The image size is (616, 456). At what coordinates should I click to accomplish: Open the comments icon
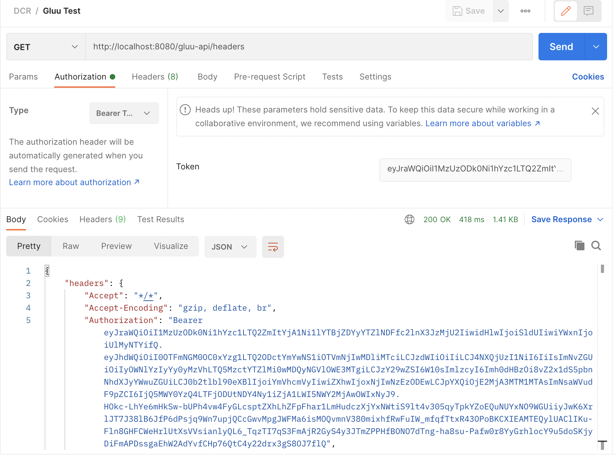click(x=589, y=11)
